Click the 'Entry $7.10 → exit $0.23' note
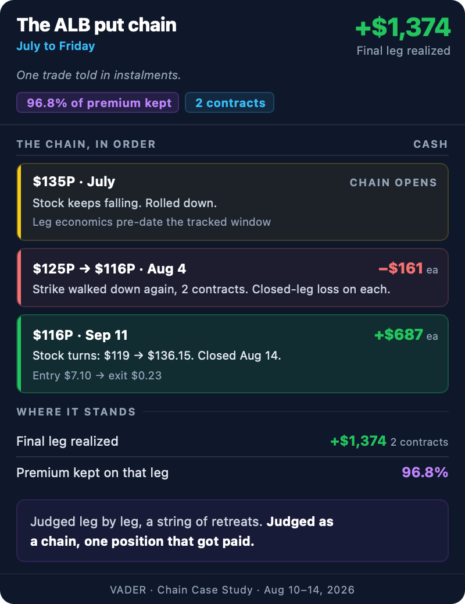The image size is (465, 604). click(97, 375)
